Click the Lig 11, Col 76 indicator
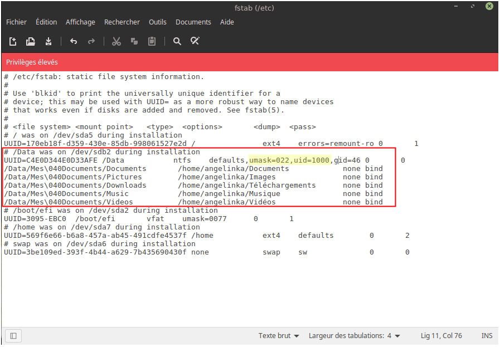 pyautogui.click(x=441, y=336)
